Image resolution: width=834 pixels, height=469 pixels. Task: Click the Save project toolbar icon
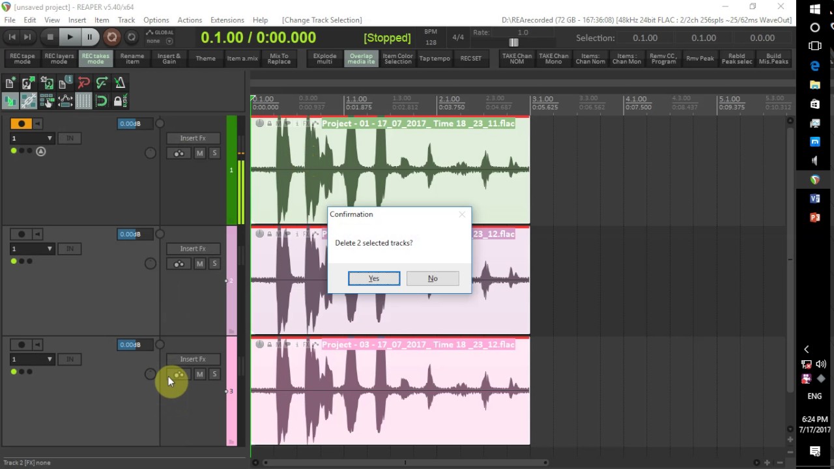click(46, 83)
